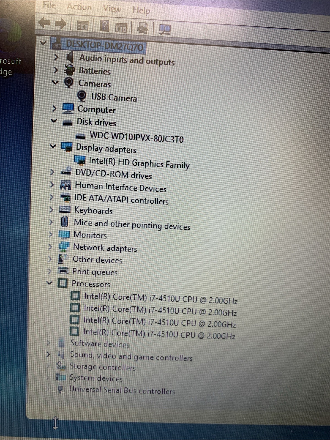Click the Storage controllers icon

click(61, 366)
